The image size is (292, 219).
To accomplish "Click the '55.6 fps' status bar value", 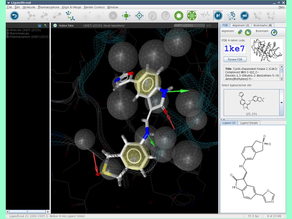I will point(253,216).
